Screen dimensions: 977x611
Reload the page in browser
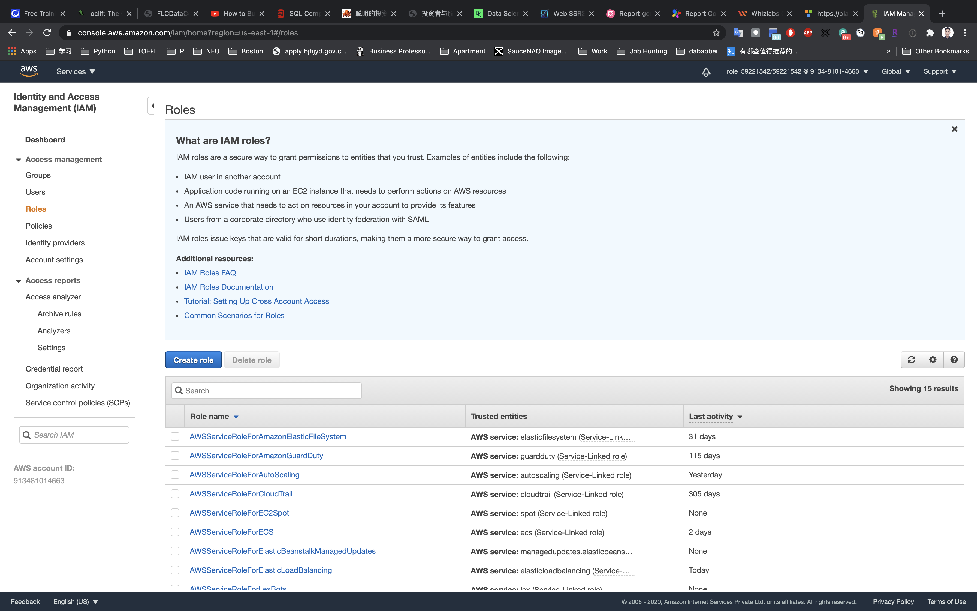click(47, 33)
